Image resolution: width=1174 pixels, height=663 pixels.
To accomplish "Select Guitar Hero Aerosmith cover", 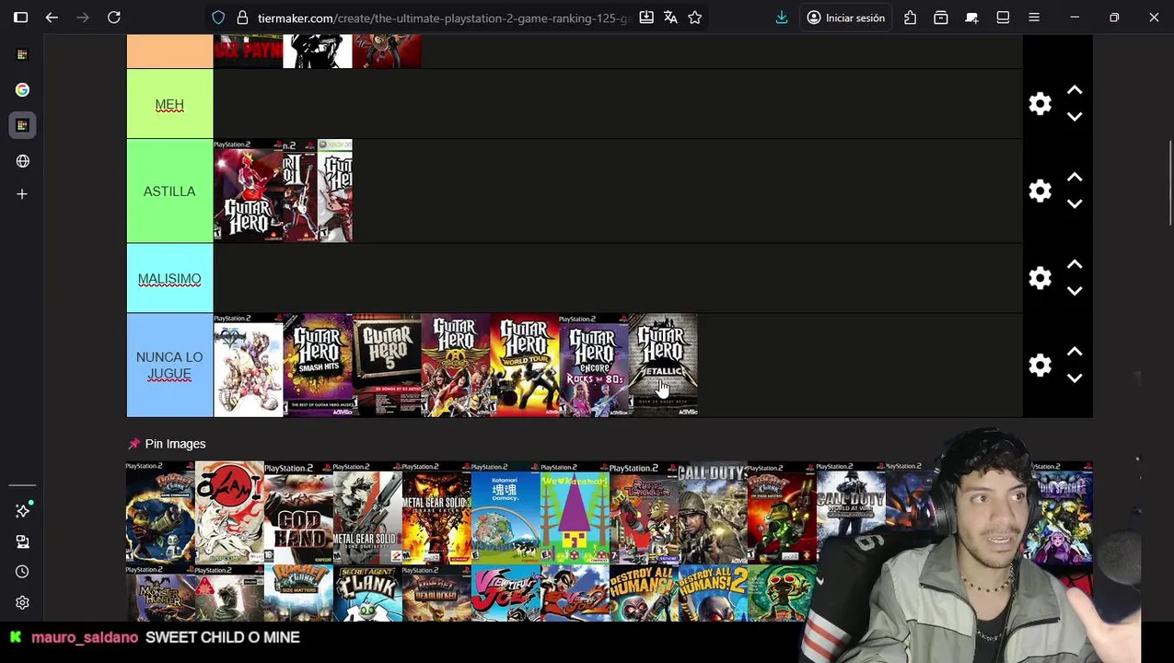I will coord(456,366).
